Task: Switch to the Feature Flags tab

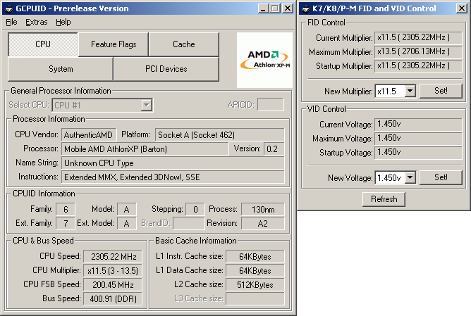Action: pyautogui.click(x=114, y=44)
